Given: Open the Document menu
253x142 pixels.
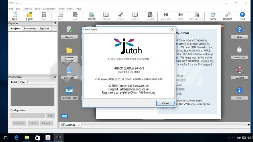Looking at the screenshot, I should coord(49,9).
